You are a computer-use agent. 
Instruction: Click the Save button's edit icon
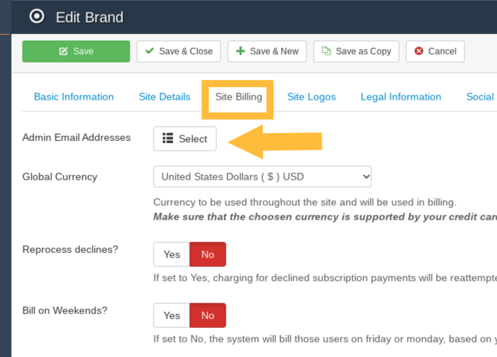pyautogui.click(x=63, y=52)
